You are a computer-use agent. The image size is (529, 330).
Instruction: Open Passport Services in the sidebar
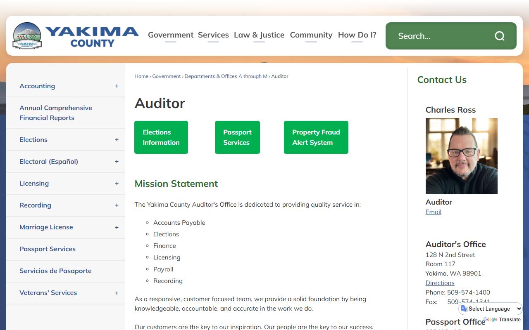pyautogui.click(x=48, y=249)
